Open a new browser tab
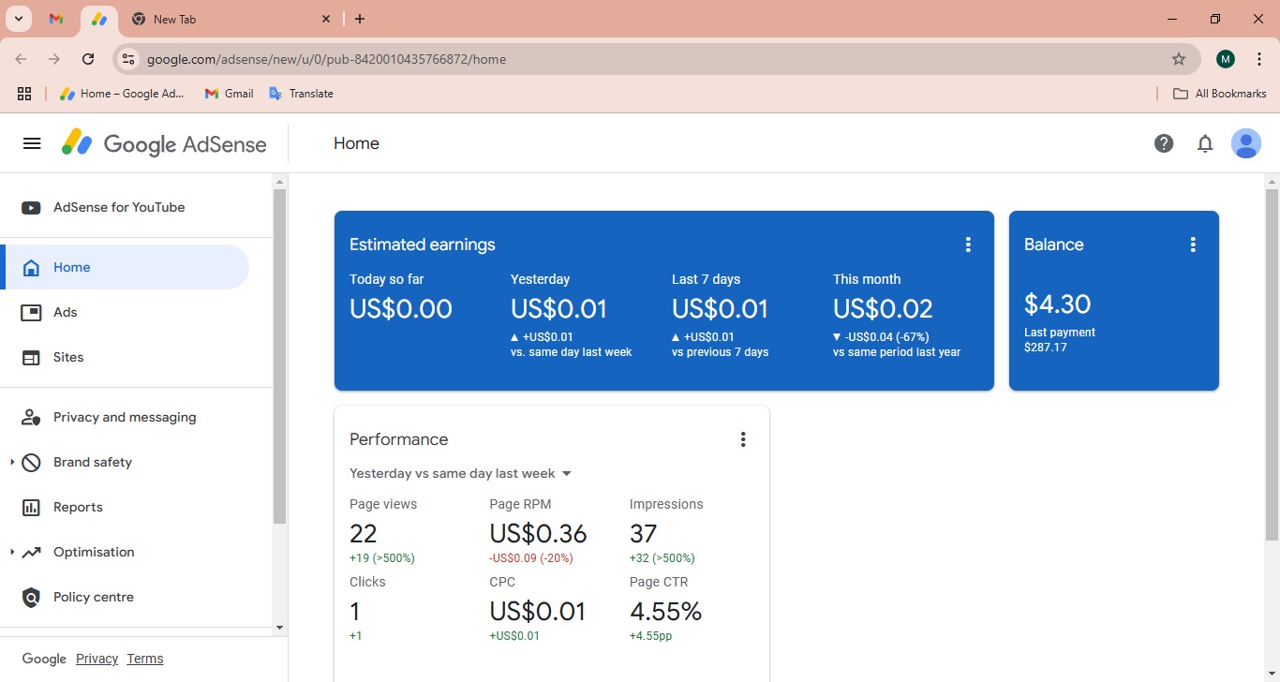The image size is (1280, 682). pyautogui.click(x=360, y=19)
